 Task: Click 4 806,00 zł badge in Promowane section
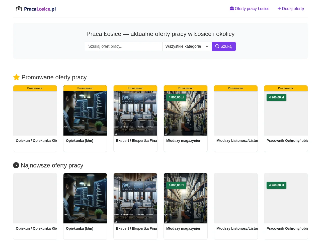[176, 97]
